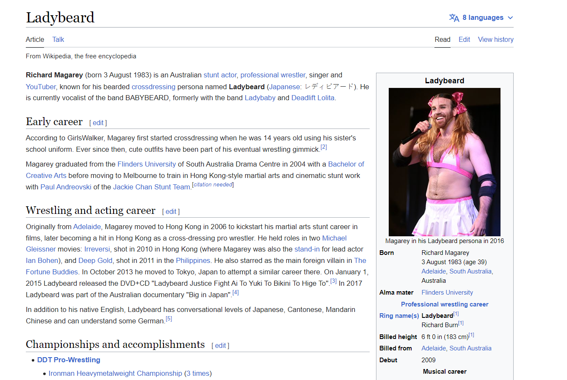Open the infobox South Australia birthplace link
The image size is (567, 380).
[470, 271]
